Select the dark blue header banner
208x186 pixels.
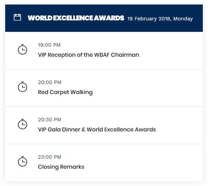[x=104, y=18]
